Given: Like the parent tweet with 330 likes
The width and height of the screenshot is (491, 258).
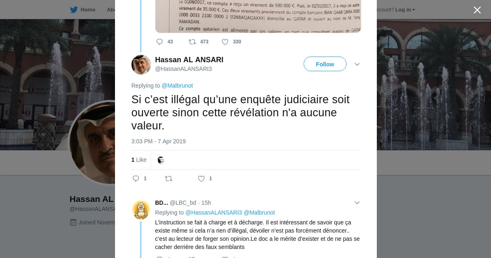Looking at the screenshot, I should tap(225, 42).
